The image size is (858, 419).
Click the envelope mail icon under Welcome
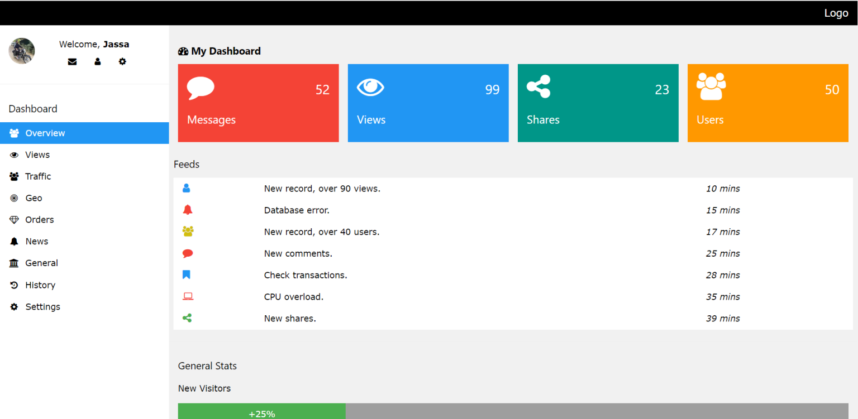[72, 61]
